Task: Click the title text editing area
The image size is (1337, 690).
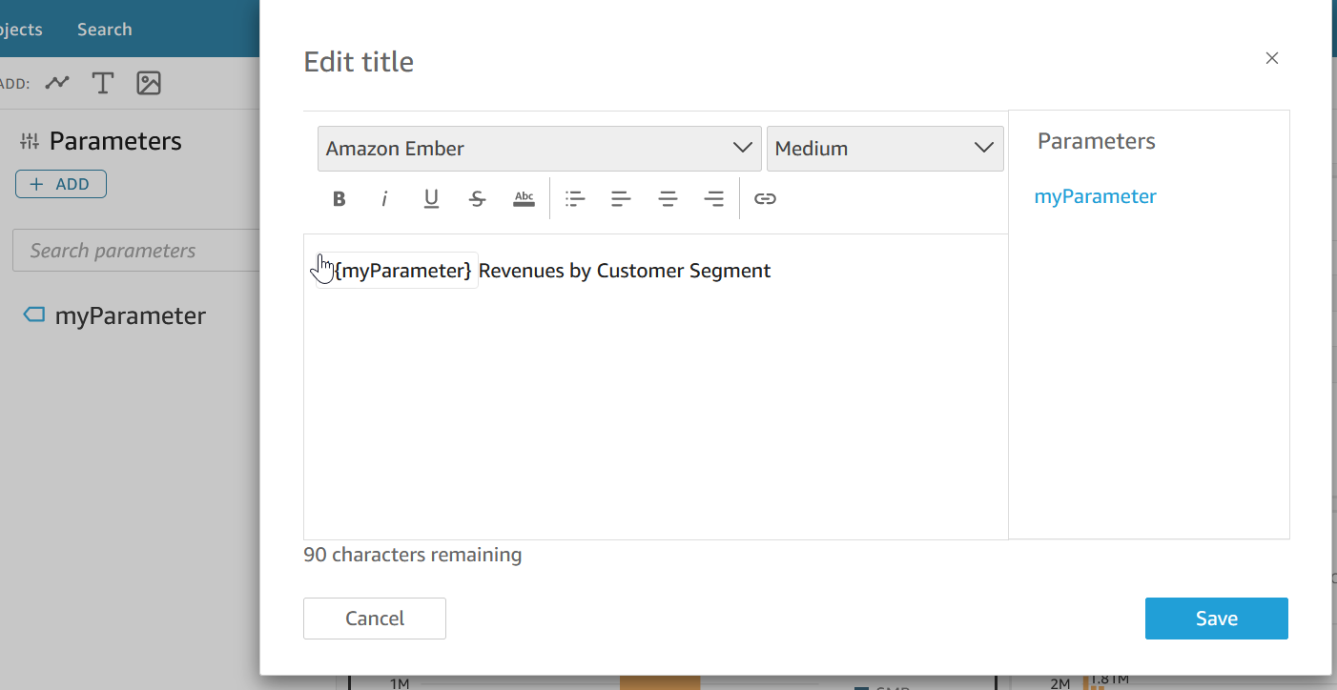Action: pyautogui.click(x=655, y=400)
